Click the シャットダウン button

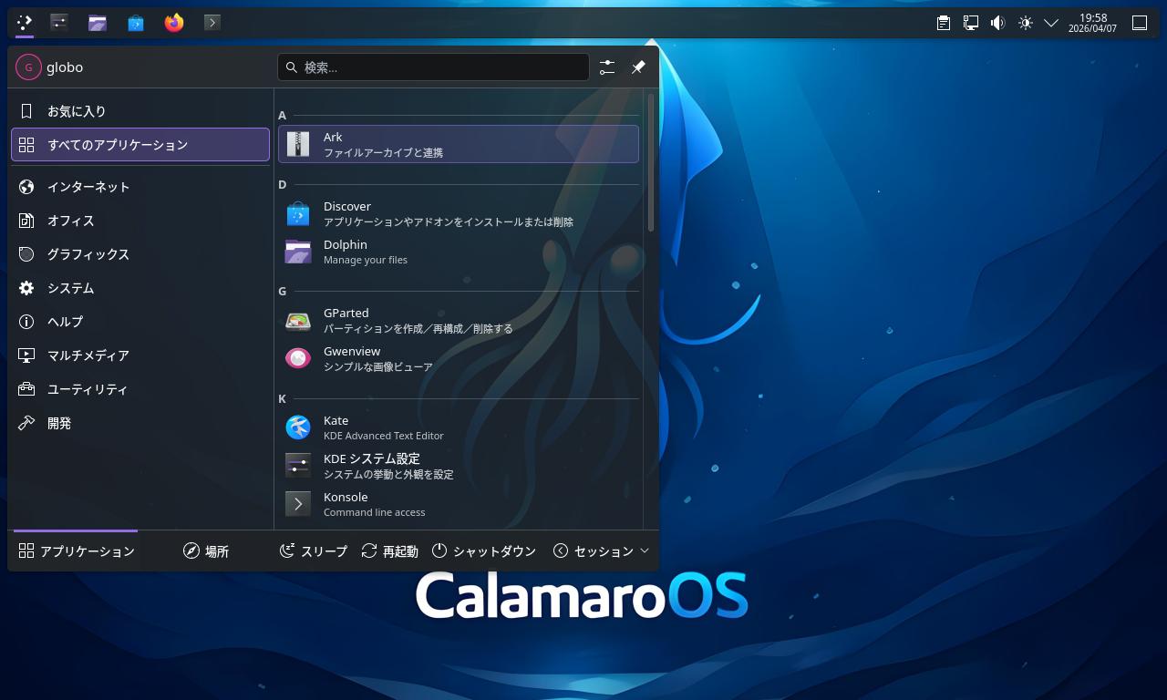pyautogui.click(x=484, y=551)
